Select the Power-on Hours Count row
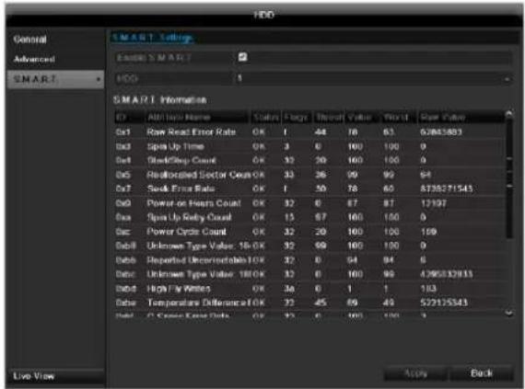Viewport: 525px width, 389px height. [309, 203]
